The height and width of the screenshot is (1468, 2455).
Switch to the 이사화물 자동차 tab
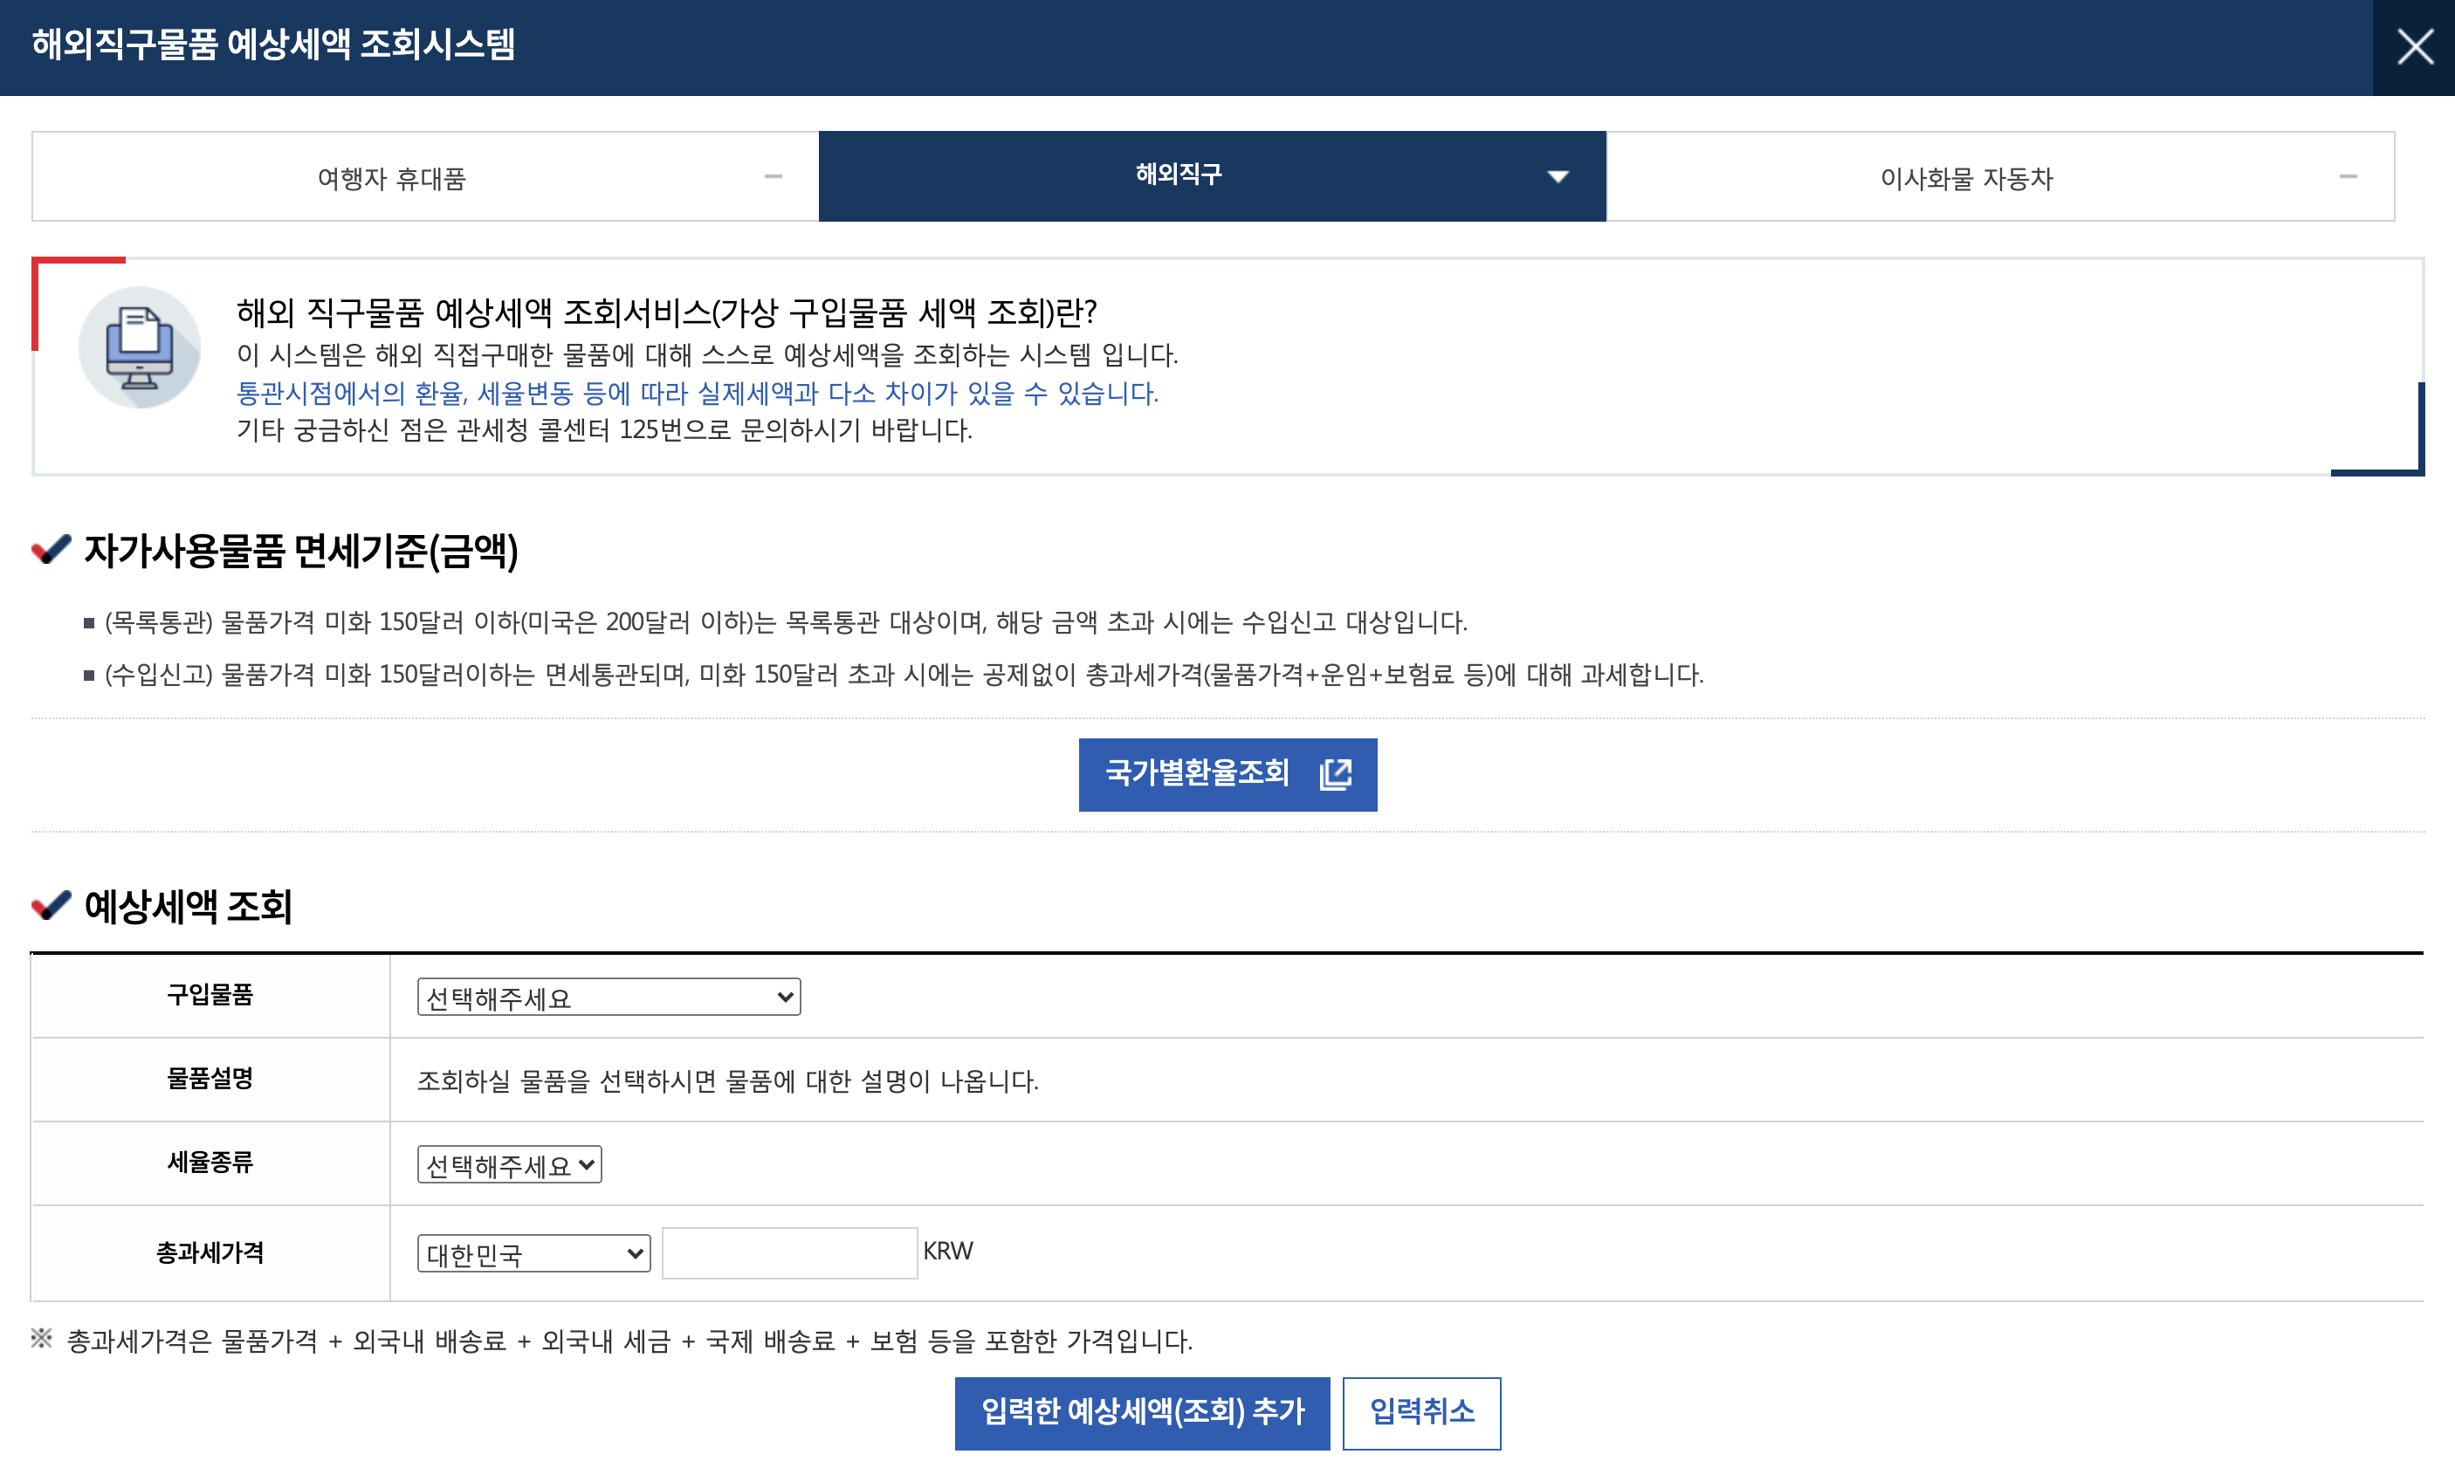[1965, 178]
